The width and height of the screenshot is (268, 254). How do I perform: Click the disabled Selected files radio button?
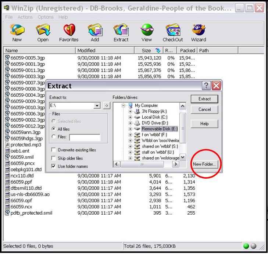click(54, 121)
